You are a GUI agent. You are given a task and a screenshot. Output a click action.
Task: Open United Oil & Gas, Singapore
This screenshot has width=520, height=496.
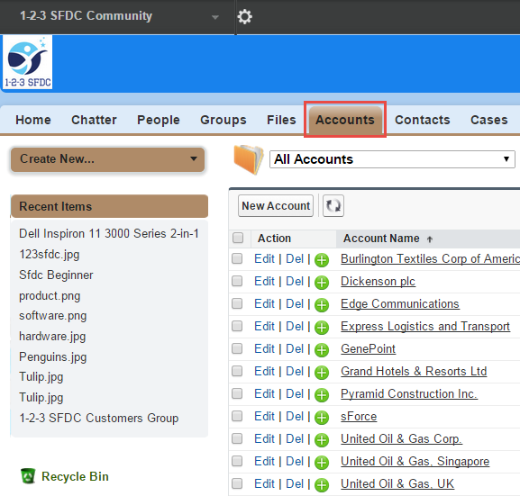coord(415,462)
